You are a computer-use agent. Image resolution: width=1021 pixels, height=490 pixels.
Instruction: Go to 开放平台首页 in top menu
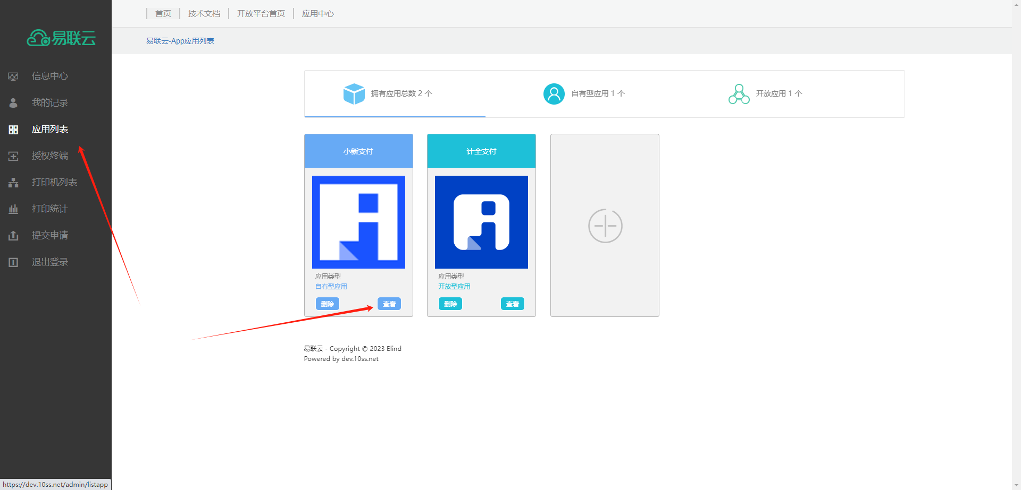pos(261,14)
